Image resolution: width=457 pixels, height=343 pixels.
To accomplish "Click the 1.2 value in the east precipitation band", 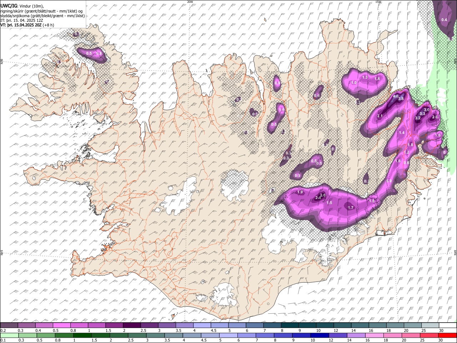I will pyautogui.click(x=406, y=152).
